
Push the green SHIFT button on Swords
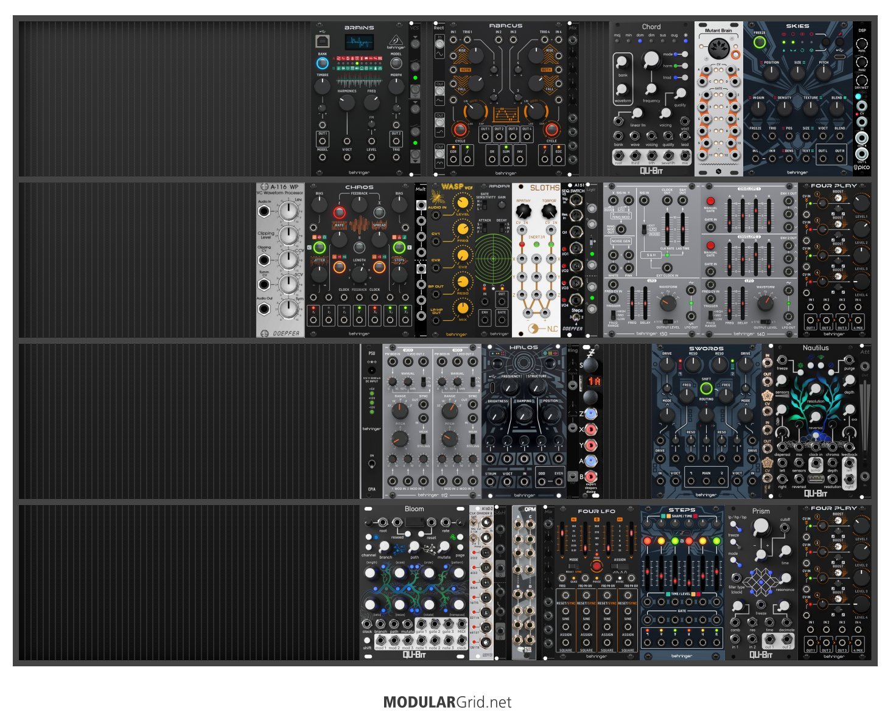(x=706, y=387)
